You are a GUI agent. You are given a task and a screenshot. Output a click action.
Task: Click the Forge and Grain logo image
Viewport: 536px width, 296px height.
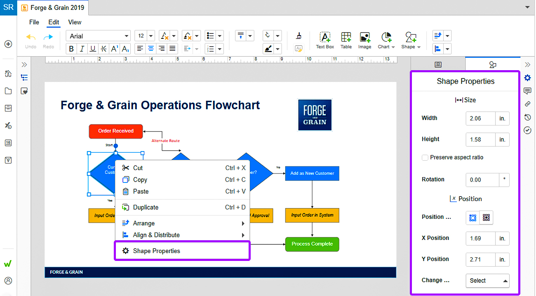pos(315,115)
